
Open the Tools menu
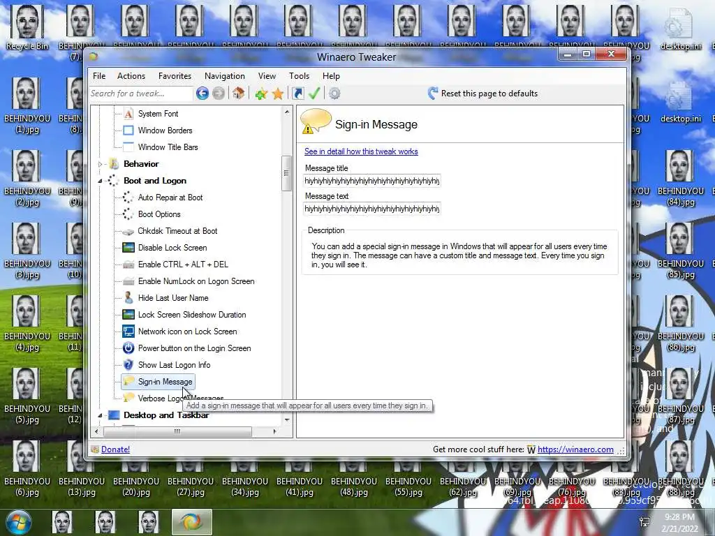[299, 76]
